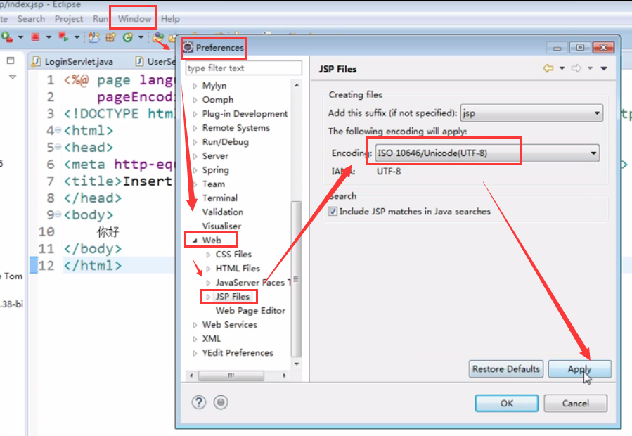This screenshot has height=436, width=632.
Task: Expand the Remote Systems tree node
Action: (x=195, y=128)
